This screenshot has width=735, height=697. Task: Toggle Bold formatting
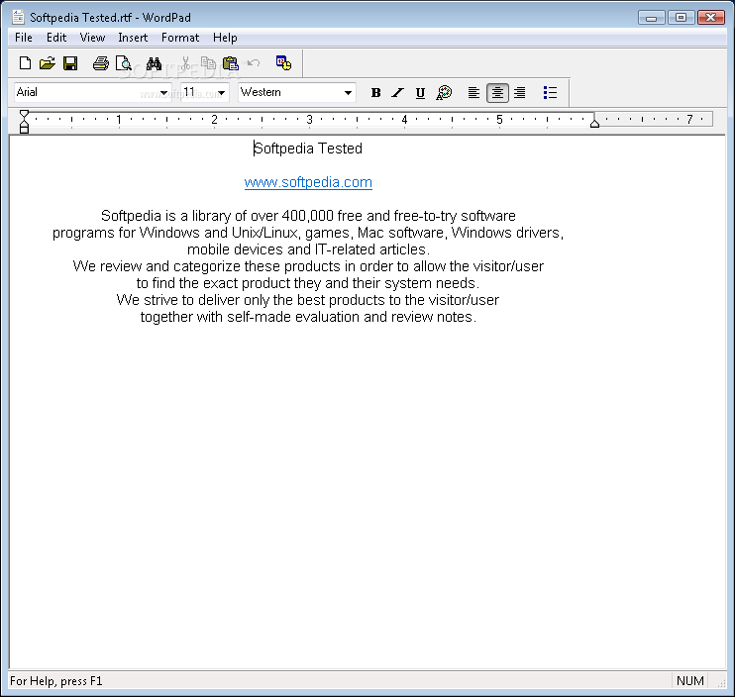point(375,93)
